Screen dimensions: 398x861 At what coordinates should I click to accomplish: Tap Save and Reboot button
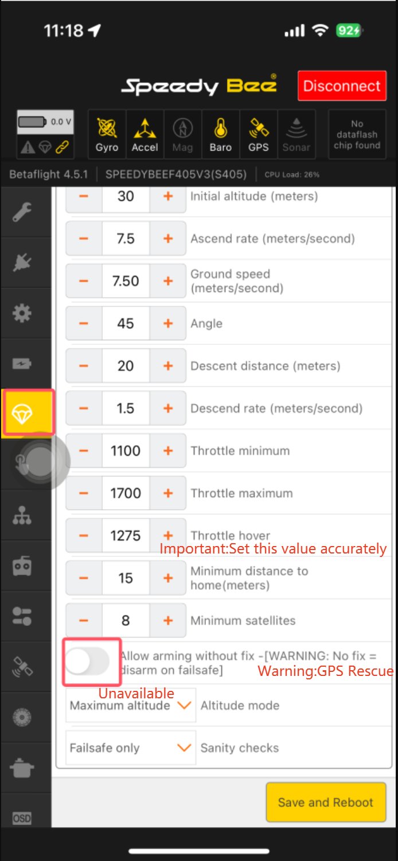tap(326, 802)
